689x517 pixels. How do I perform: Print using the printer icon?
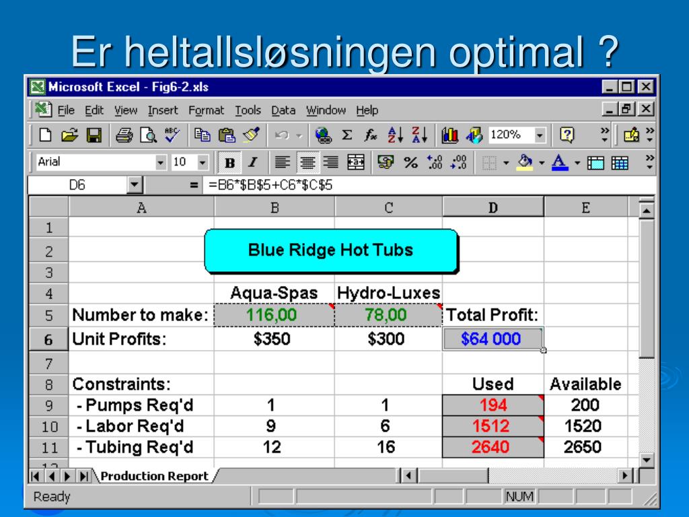[x=124, y=135]
